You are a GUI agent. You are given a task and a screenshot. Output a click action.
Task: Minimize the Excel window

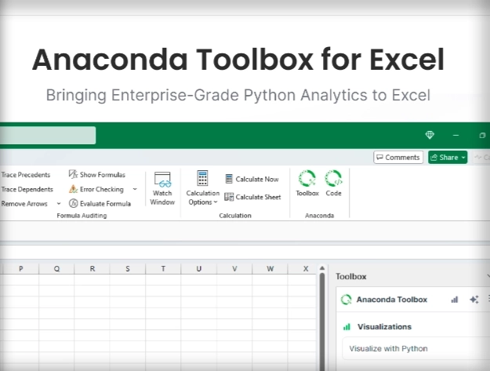coord(456,136)
